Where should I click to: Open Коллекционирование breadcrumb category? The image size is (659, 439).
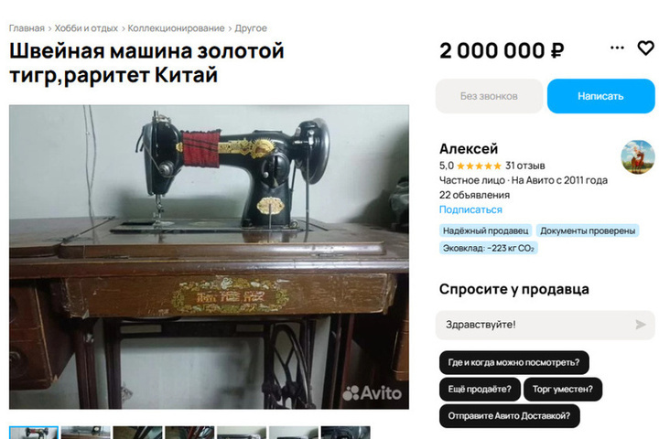(x=176, y=28)
